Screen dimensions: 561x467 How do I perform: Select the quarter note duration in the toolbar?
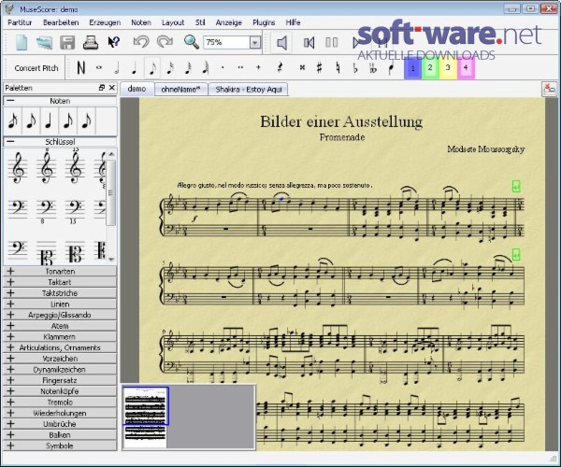(134, 67)
